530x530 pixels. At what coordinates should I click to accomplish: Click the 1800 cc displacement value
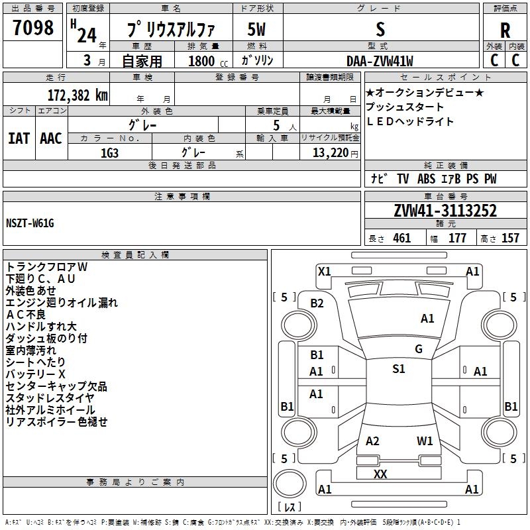[x=202, y=61]
